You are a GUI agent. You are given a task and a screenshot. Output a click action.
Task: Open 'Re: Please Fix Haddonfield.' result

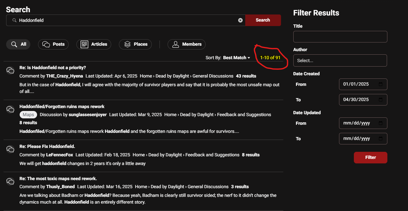tap(47, 146)
